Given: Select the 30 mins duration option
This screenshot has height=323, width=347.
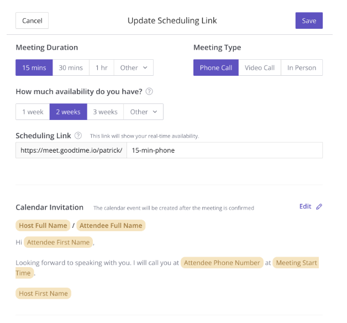Looking at the screenshot, I should 71,67.
